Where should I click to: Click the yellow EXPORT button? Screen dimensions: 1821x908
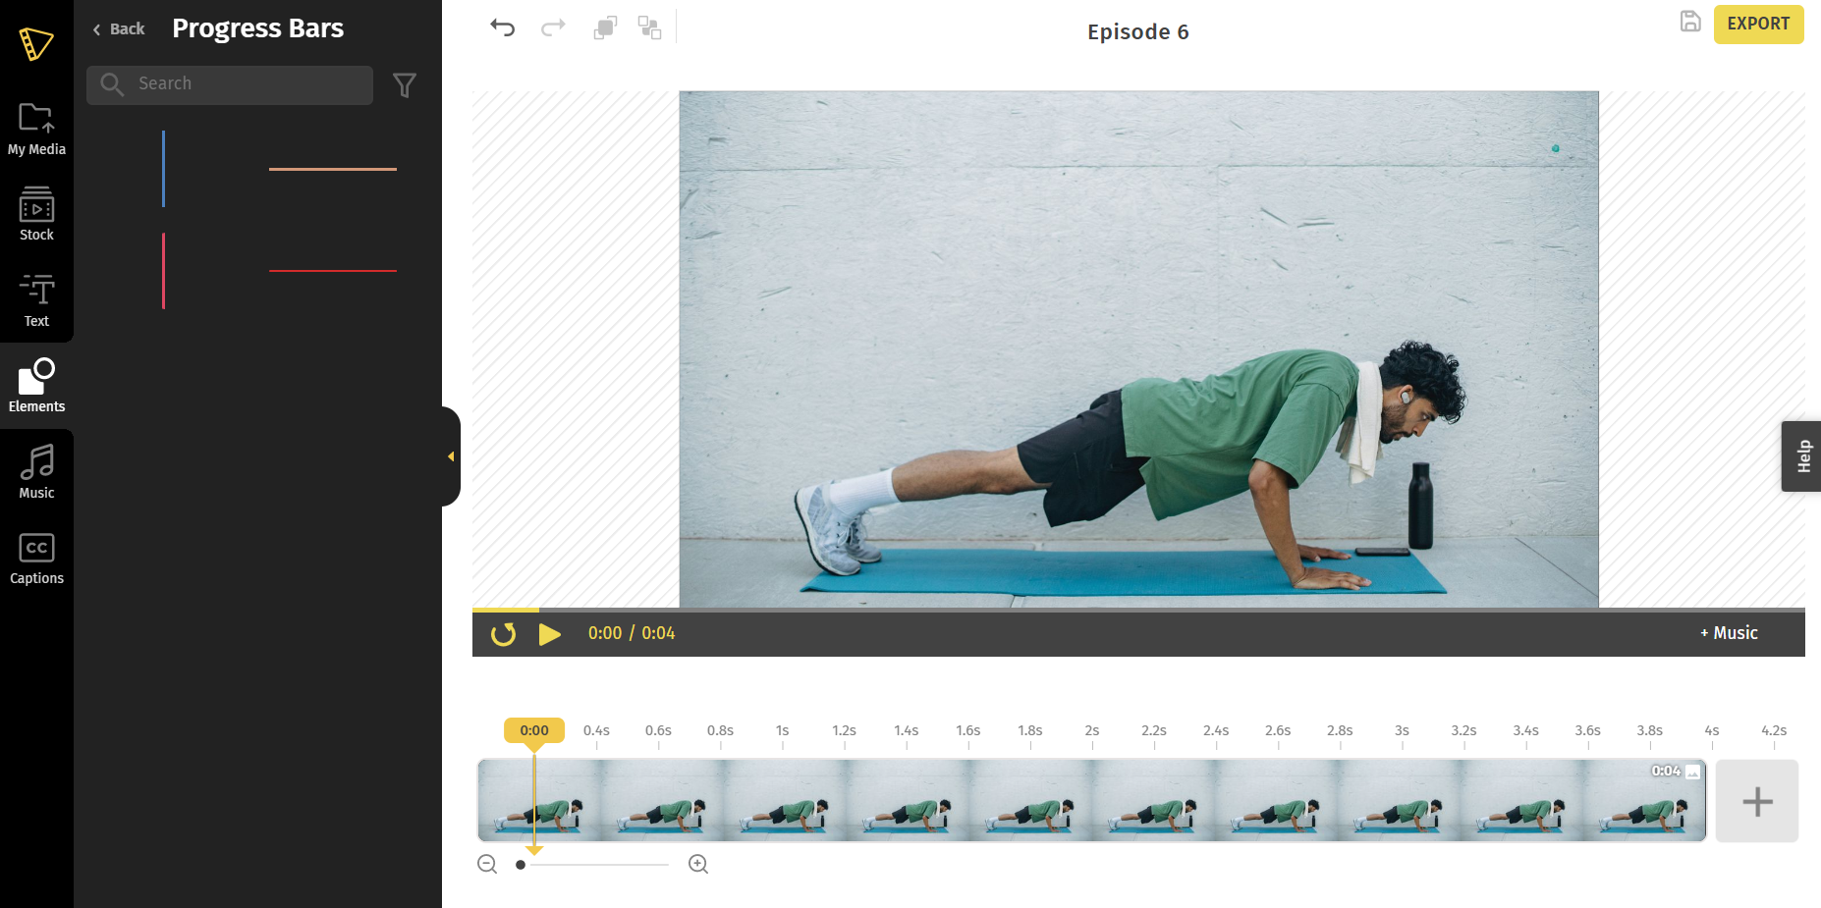pos(1758,24)
